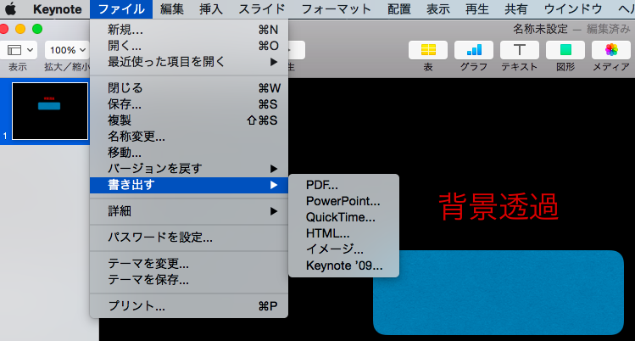Select the Text (テキスト) toolbar icon
Image resolution: width=635 pixels, height=341 pixels.
tap(520, 49)
